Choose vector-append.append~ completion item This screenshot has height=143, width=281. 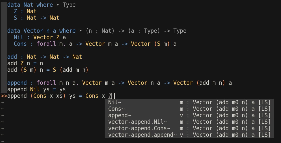click(189, 135)
